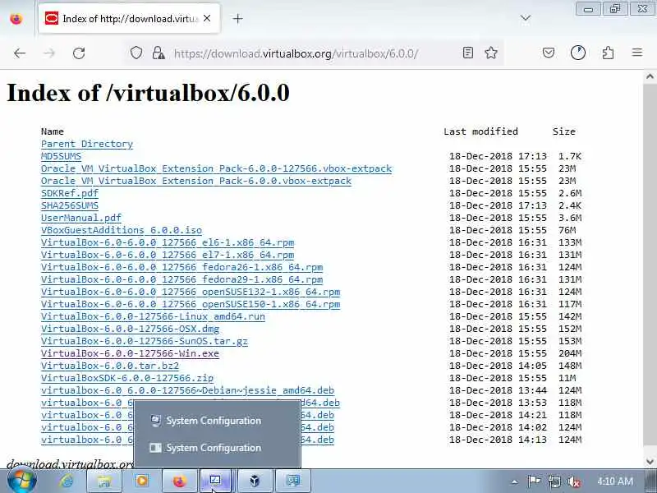Go back to the previous page
Viewport: 657px width, 493px height.
tap(19, 53)
